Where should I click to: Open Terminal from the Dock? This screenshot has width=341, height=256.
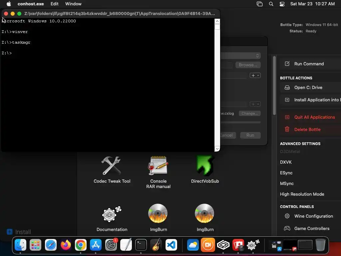tap(141, 245)
